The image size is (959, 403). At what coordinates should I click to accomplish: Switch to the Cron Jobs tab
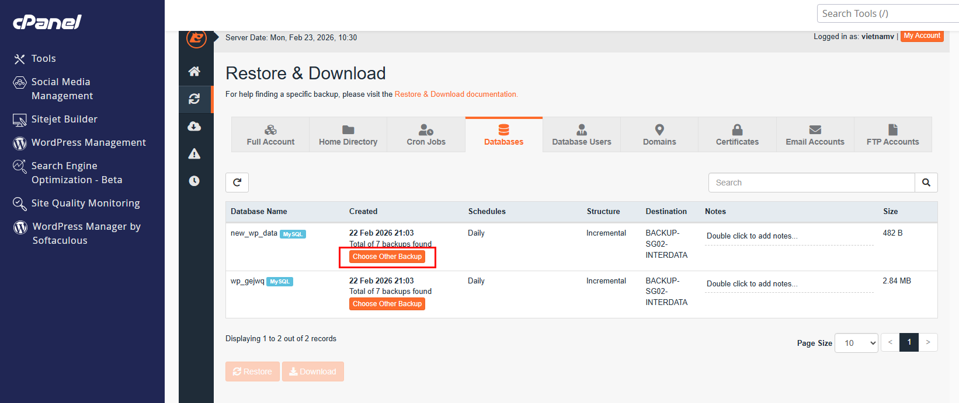(x=426, y=135)
